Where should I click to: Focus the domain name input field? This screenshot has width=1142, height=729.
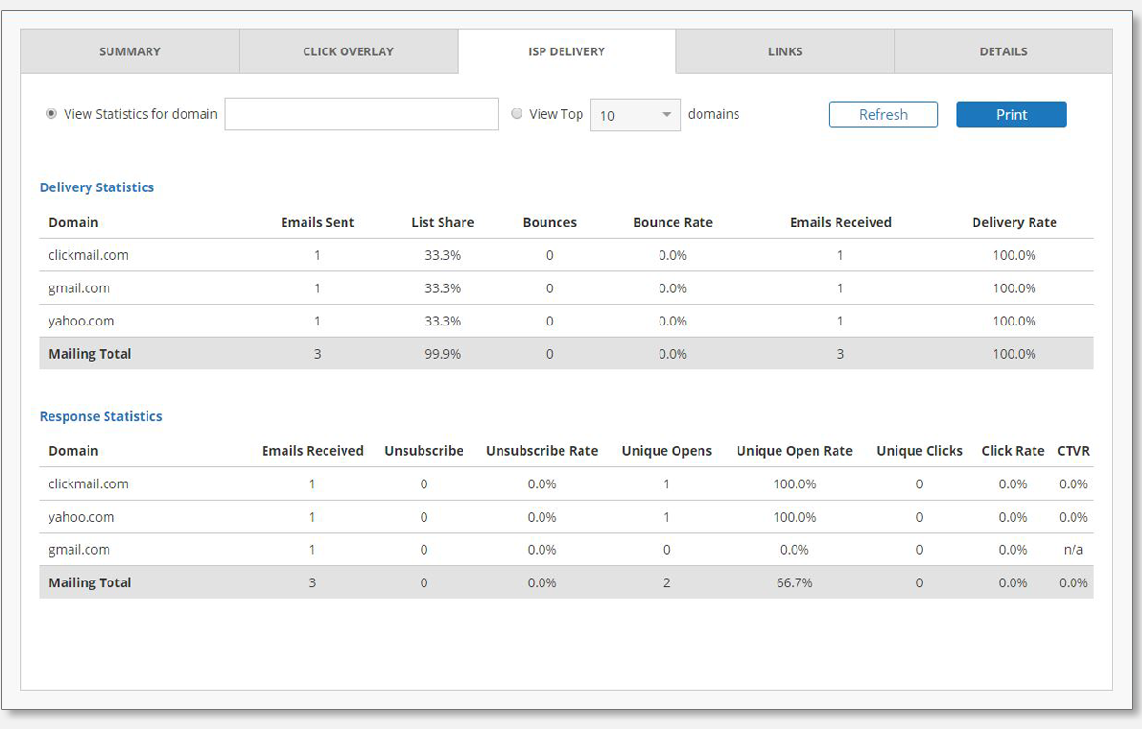click(x=362, y=114)
